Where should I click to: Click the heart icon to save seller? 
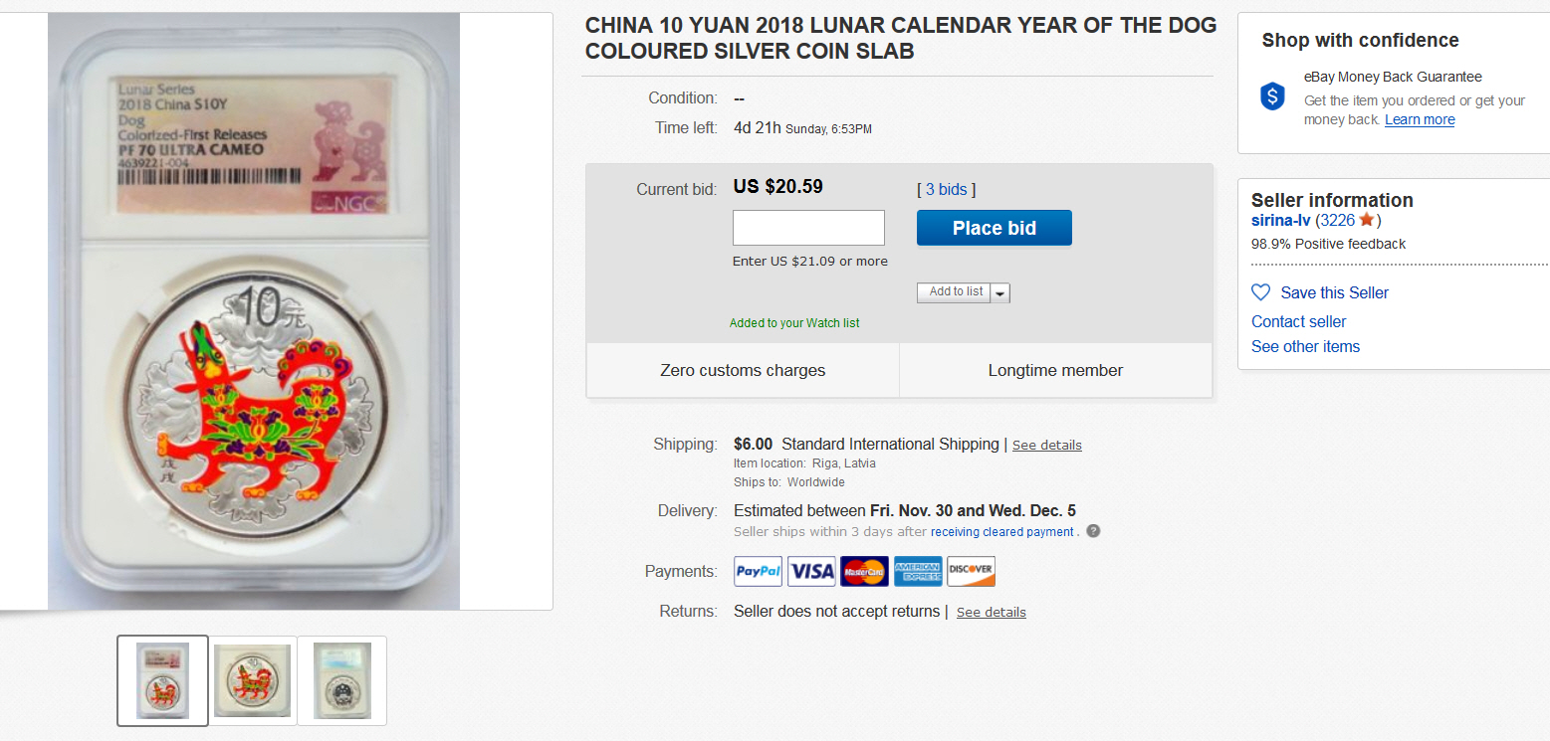coord(1260,292)
